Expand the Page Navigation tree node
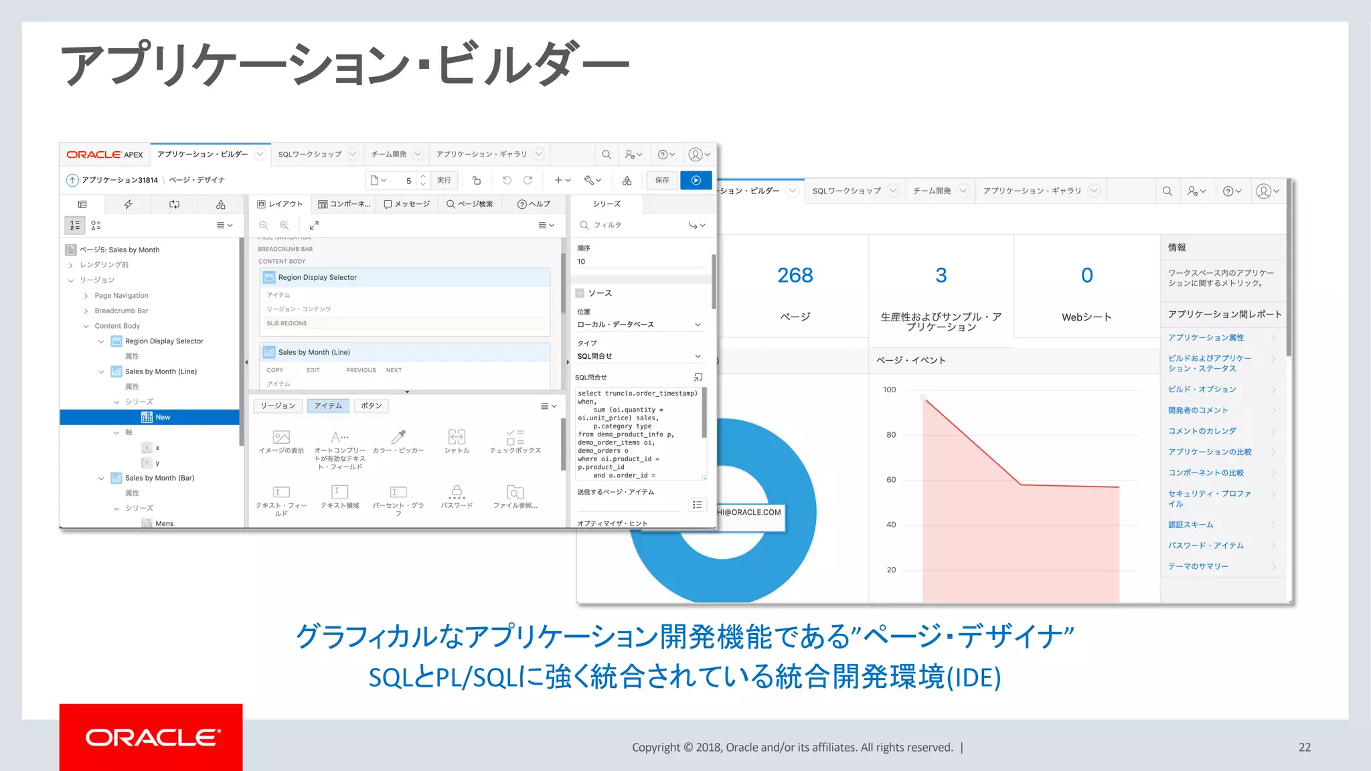Image resolution: width=1371 pixels, height=771 pixels. click(x=86, y=296)
